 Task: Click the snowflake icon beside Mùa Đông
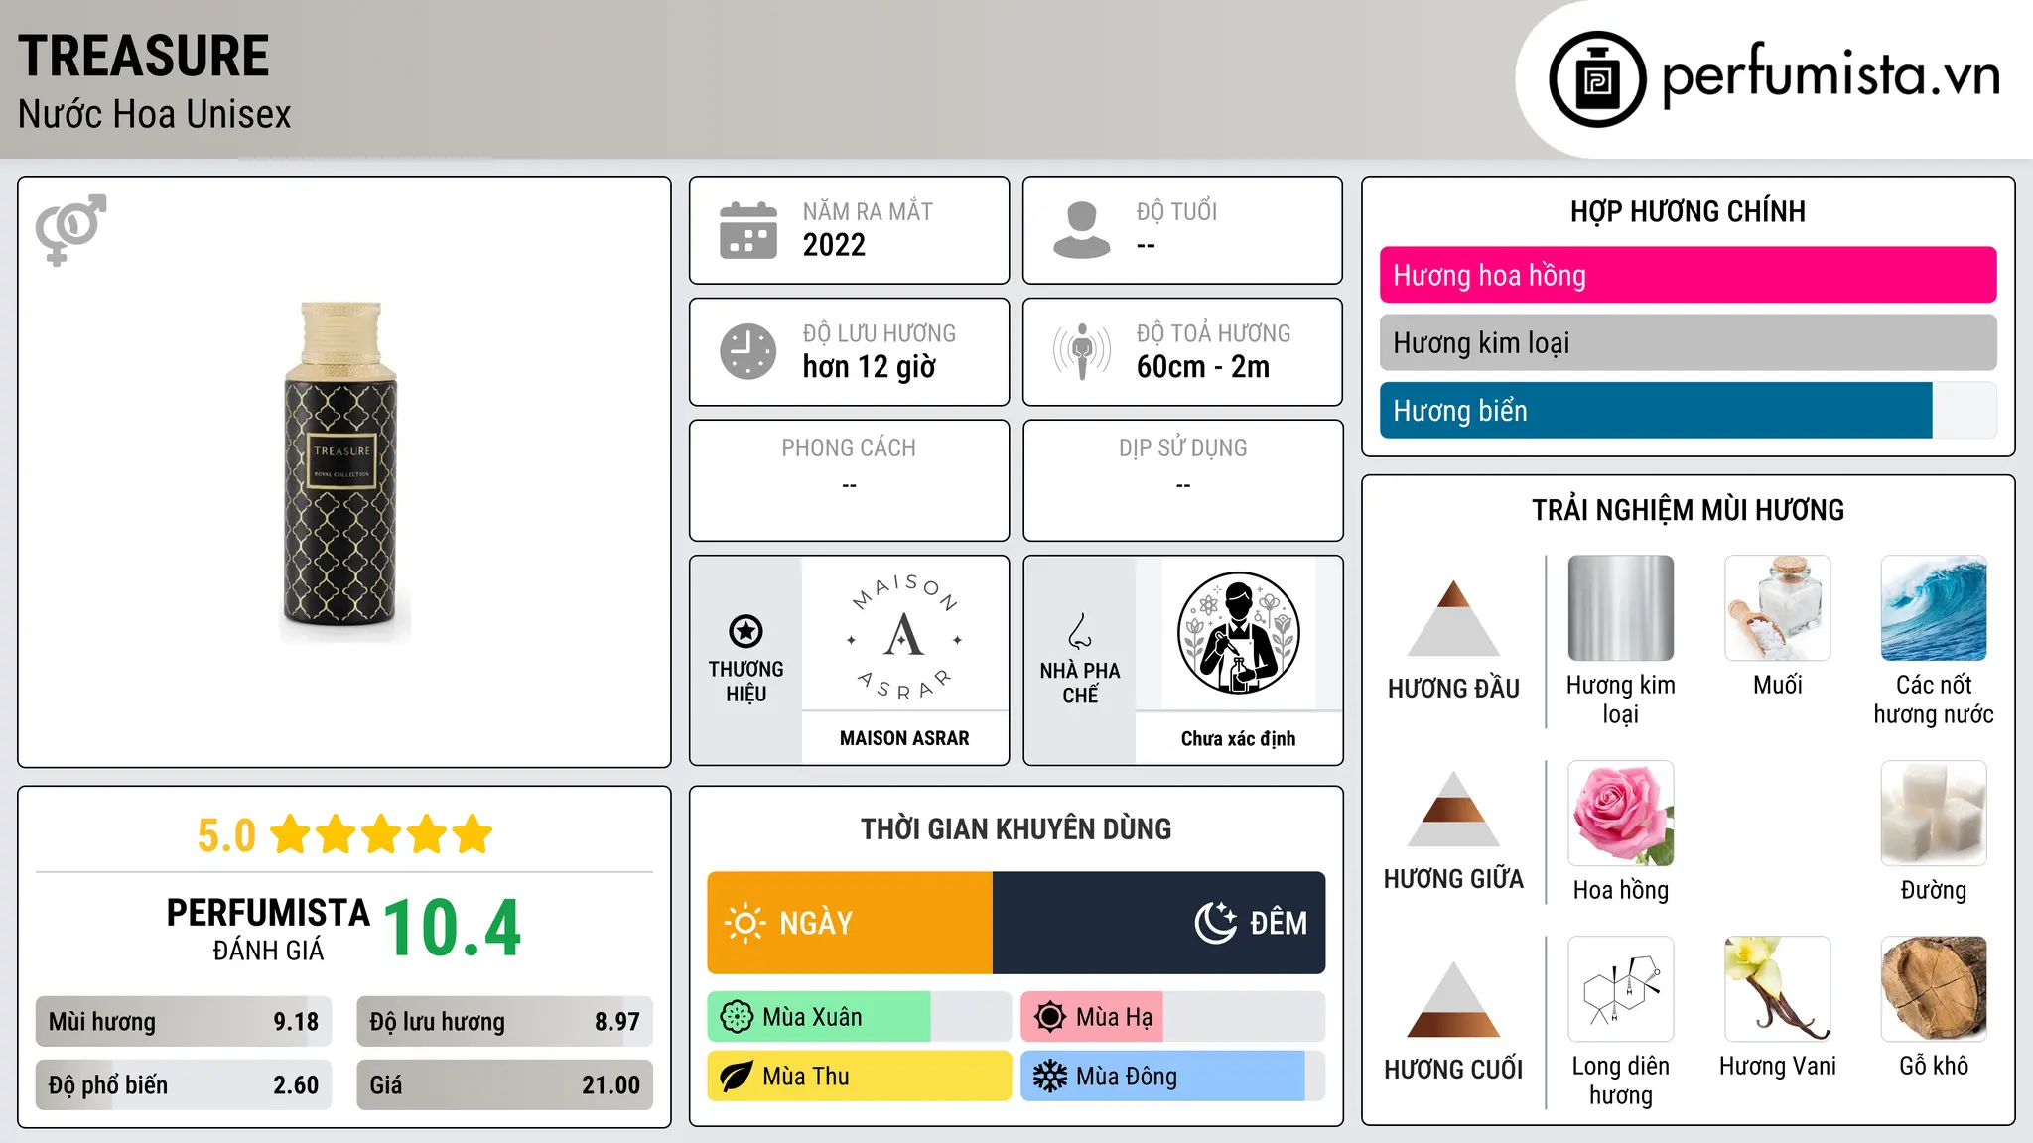coord(1050,1077)
